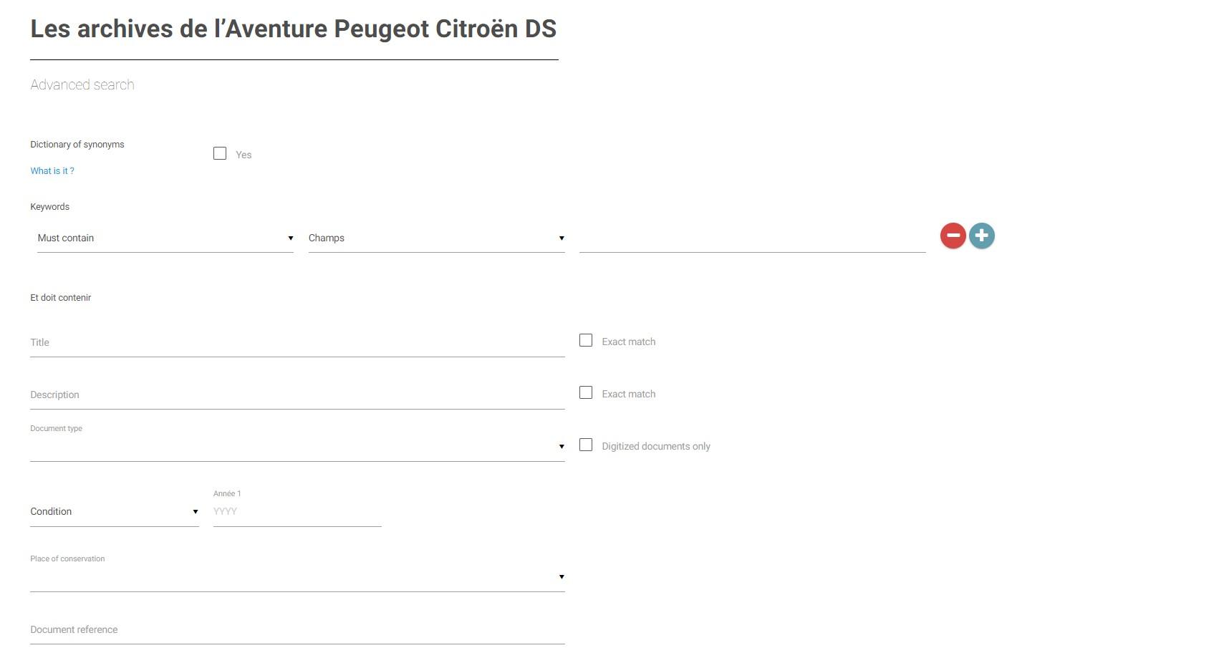The width and height of the screenshot is (1214, 653).
Task: Open the What is it? link
Action: pos(52,171)
